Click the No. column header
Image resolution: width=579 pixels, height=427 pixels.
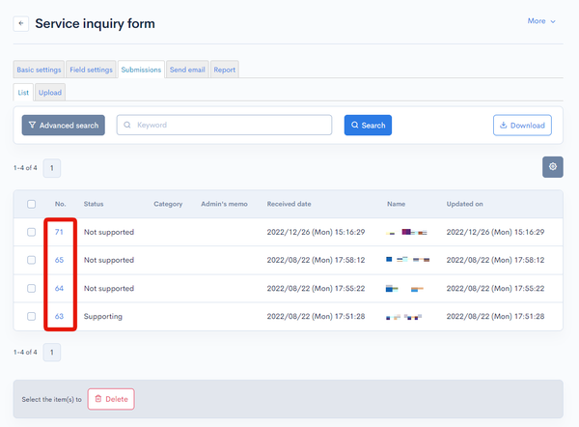60,204
